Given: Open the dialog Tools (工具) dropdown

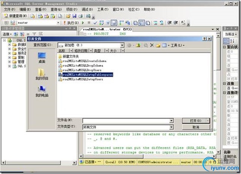Looking at the screenshot, I should [177, 45].
